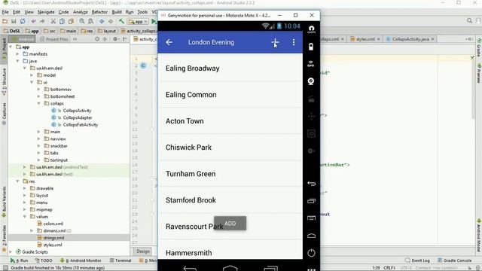Open the app run configuration dropdown
Viewport: 482px width, 271px height.
pos(138,22)
